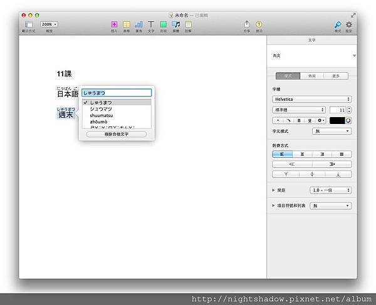Image resolution: width=376 pixels, height=305 pixels.
Task: Select the Text (文字) toolbar icon
Action: [151, 24]
